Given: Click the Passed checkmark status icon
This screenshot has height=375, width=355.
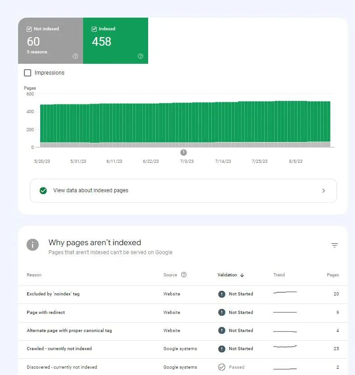Looking at the screenshot, I should [221, 367].
